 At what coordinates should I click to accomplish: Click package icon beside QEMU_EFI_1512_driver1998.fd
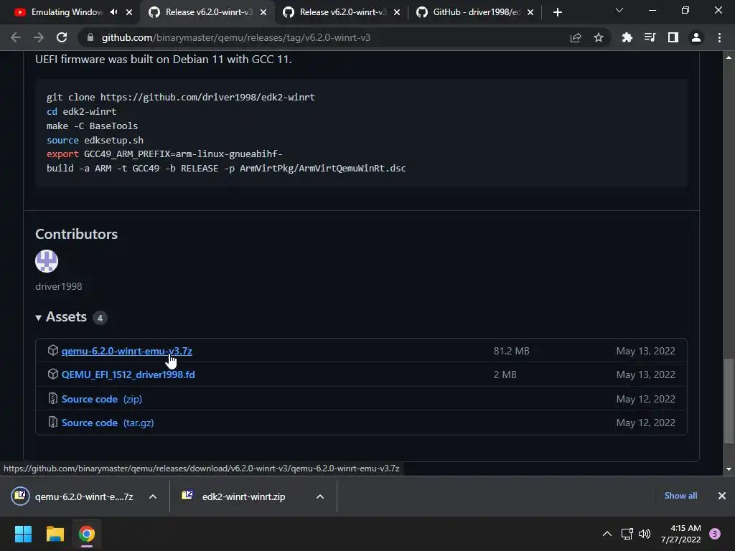53,374
